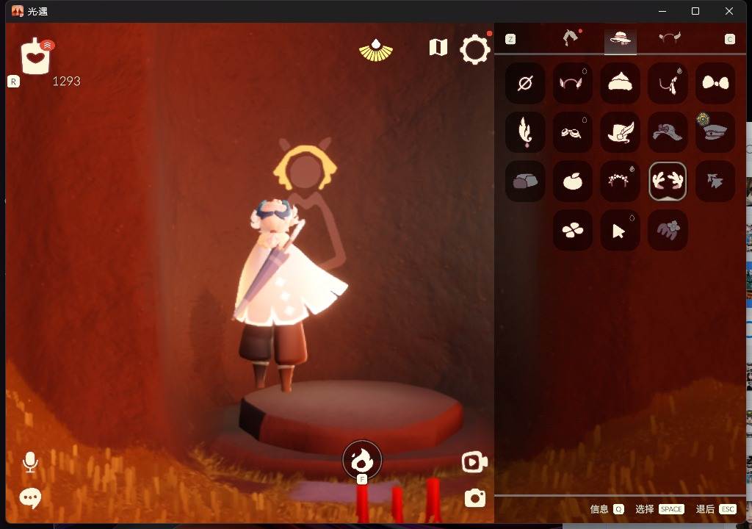Select the white cursor arrow accessory
Viewport: 752px width, 529px height.
coord(620,231)
